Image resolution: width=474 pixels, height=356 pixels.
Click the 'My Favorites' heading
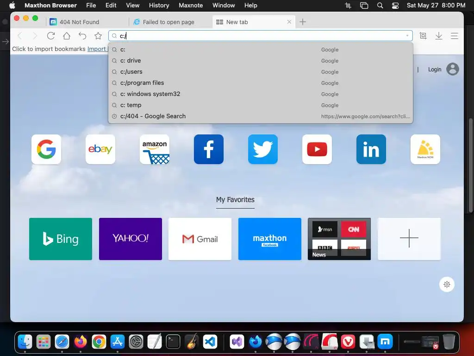tap(235, 200)
